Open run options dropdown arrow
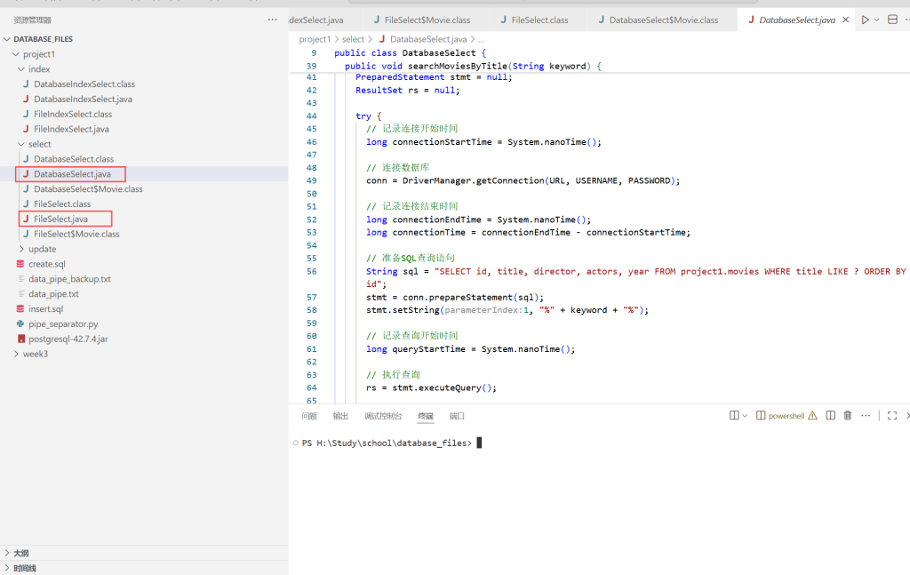This screenshot has height=575, width=910. (877, 20)
